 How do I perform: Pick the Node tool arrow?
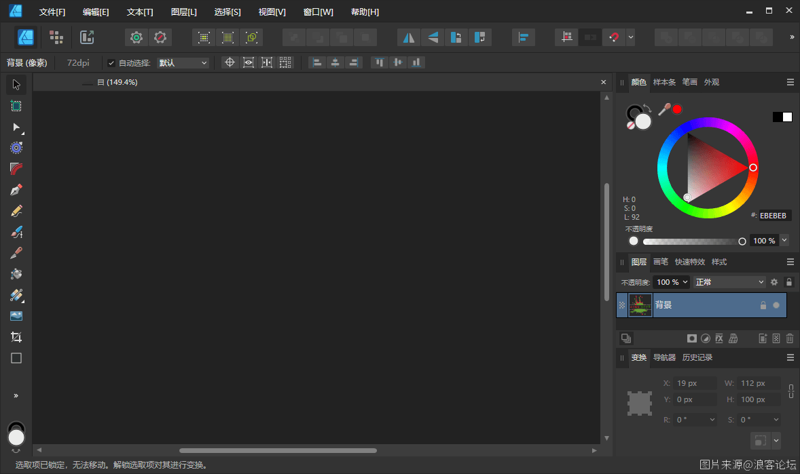click(x=16, y=127)
